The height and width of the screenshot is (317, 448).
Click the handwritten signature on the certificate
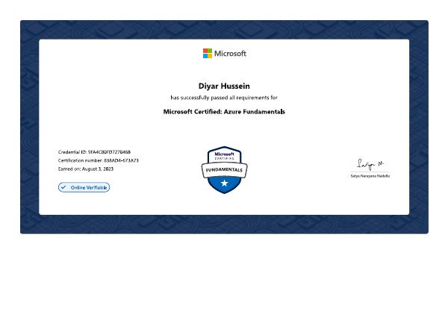coord(370,164)
